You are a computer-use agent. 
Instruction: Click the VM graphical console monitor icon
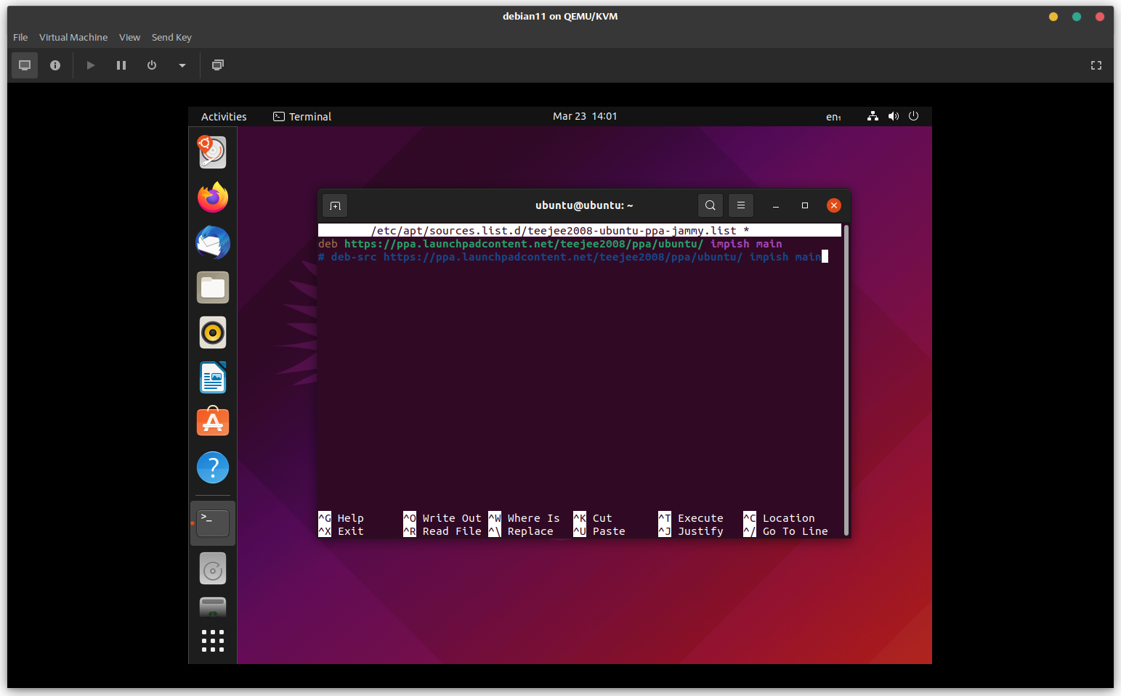pyautogui.click(x=25, y=65)
